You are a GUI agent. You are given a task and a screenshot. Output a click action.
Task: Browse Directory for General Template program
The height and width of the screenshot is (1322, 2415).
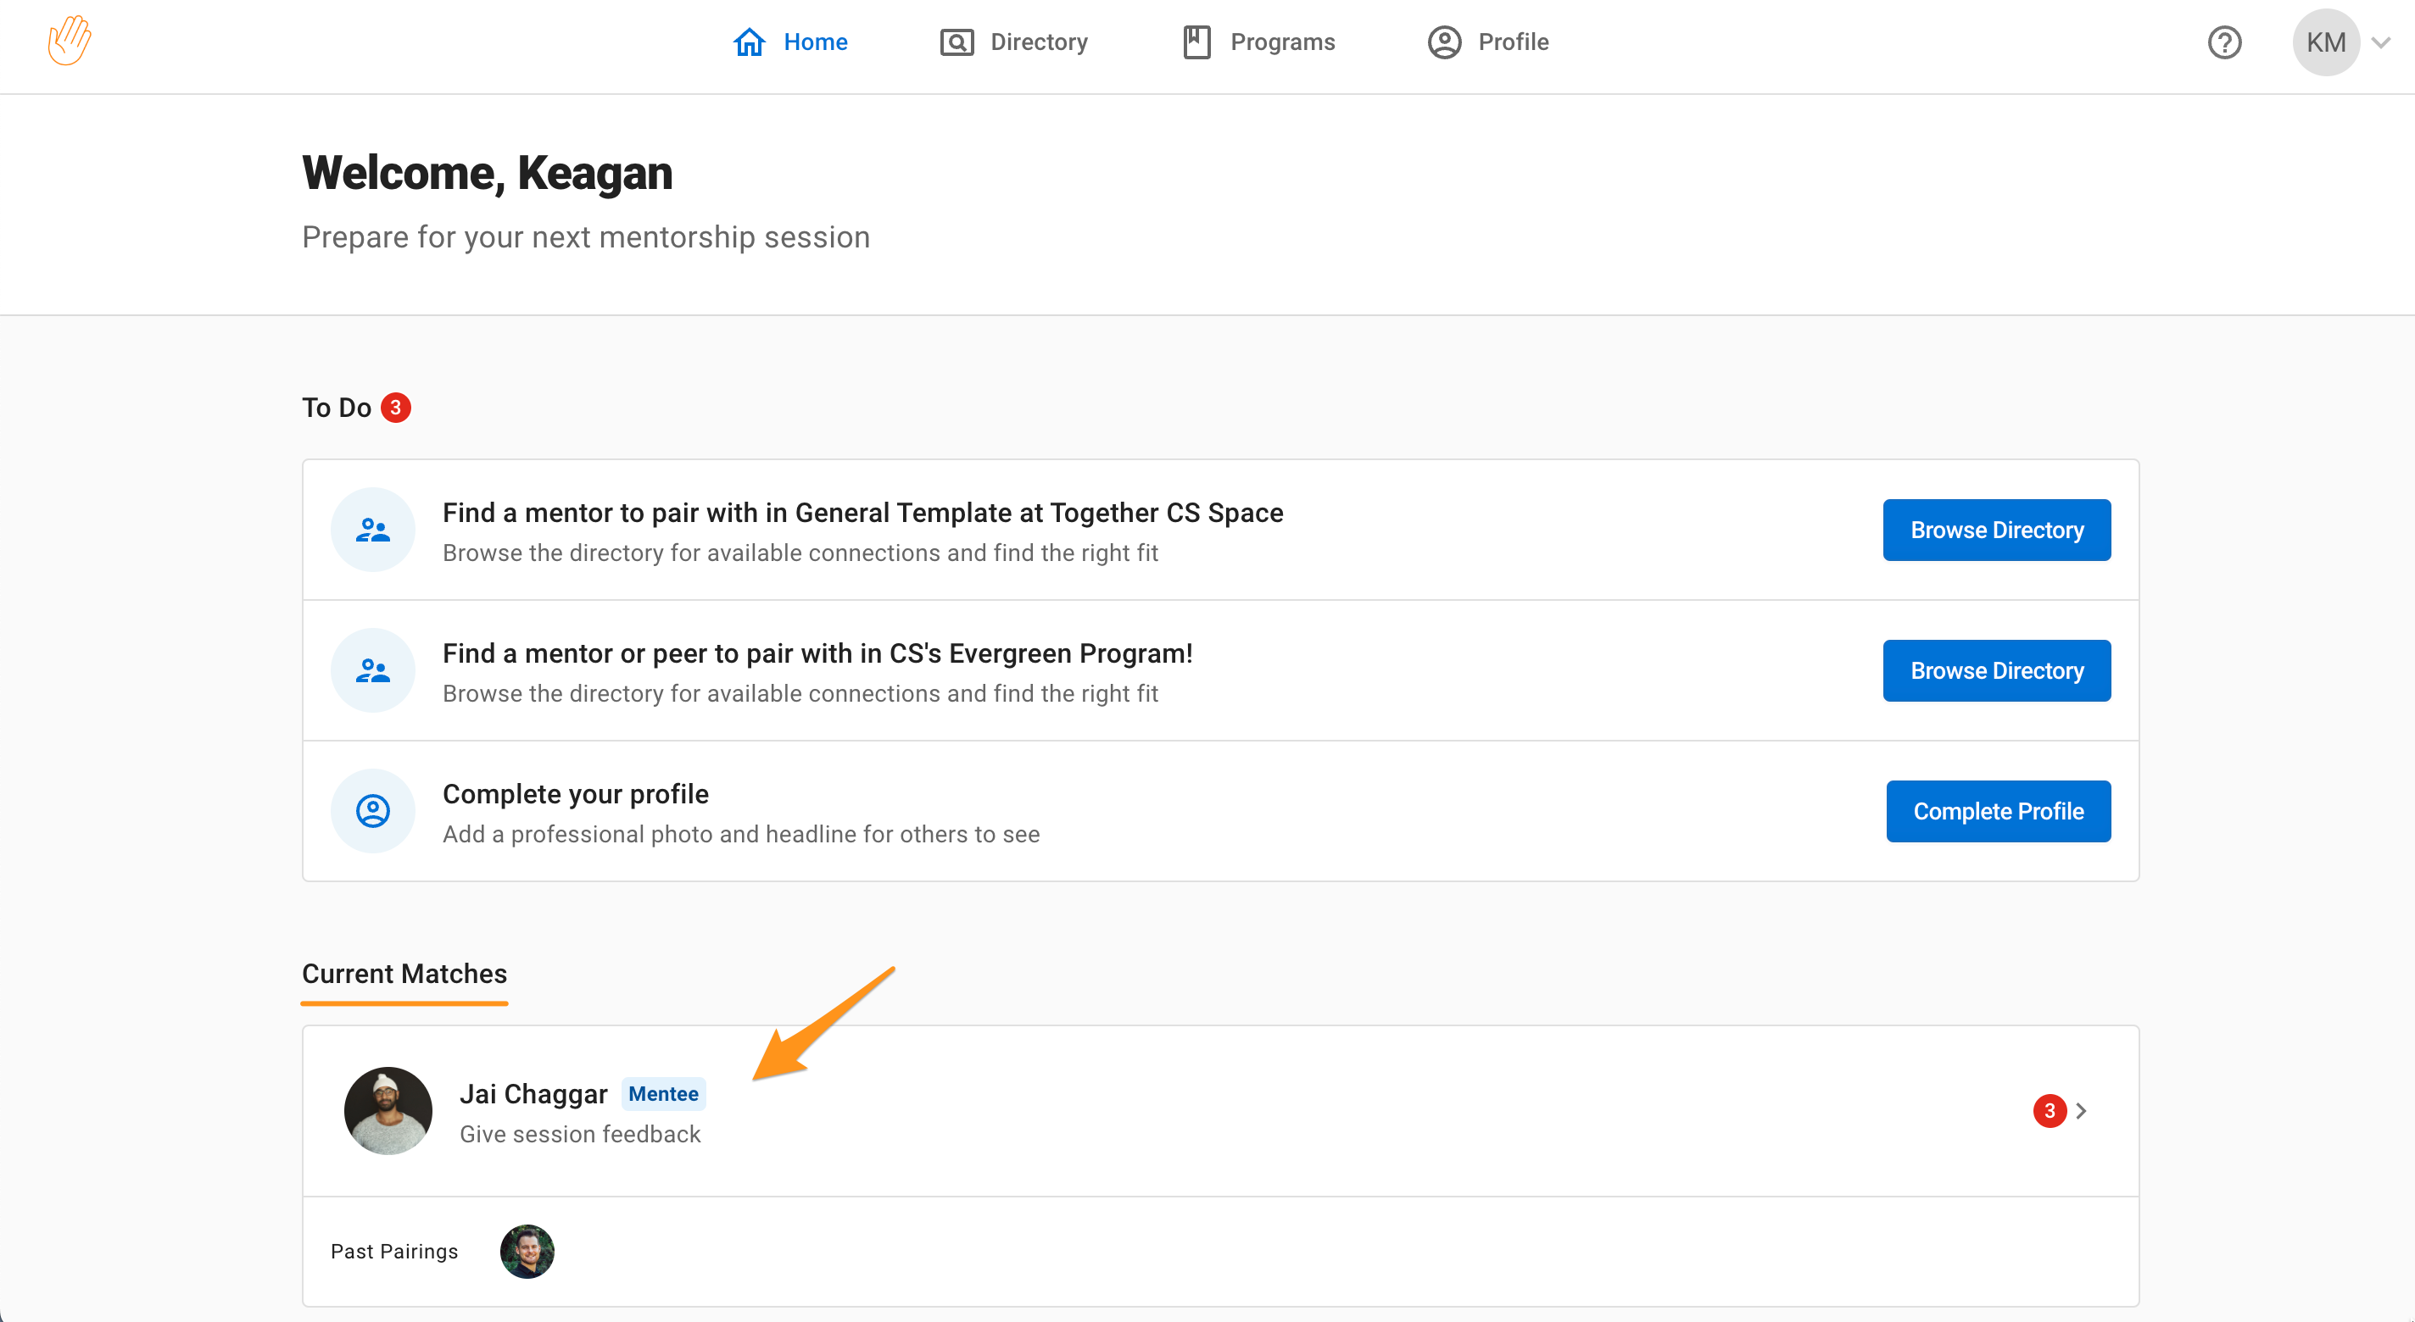point(1997,530)
